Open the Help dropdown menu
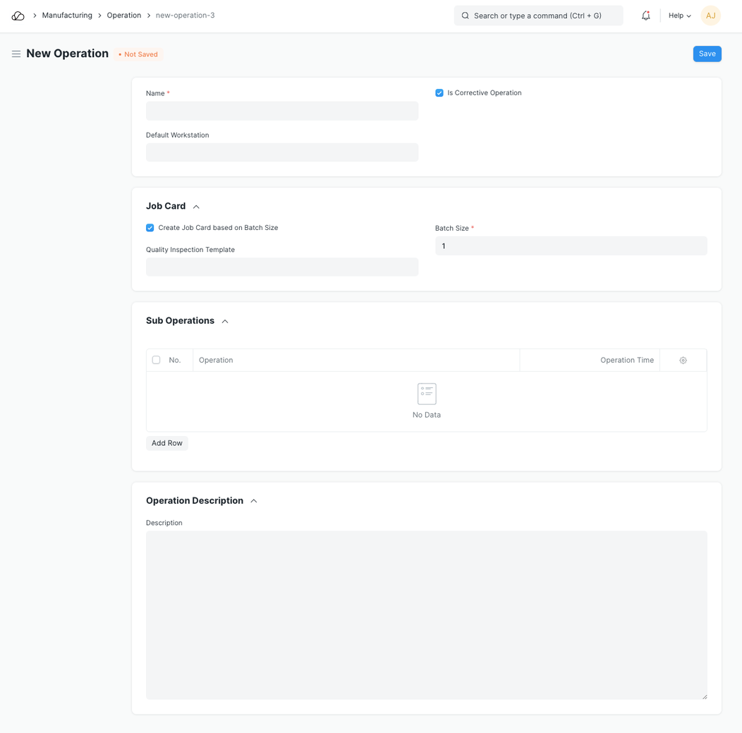 point(679,16)
